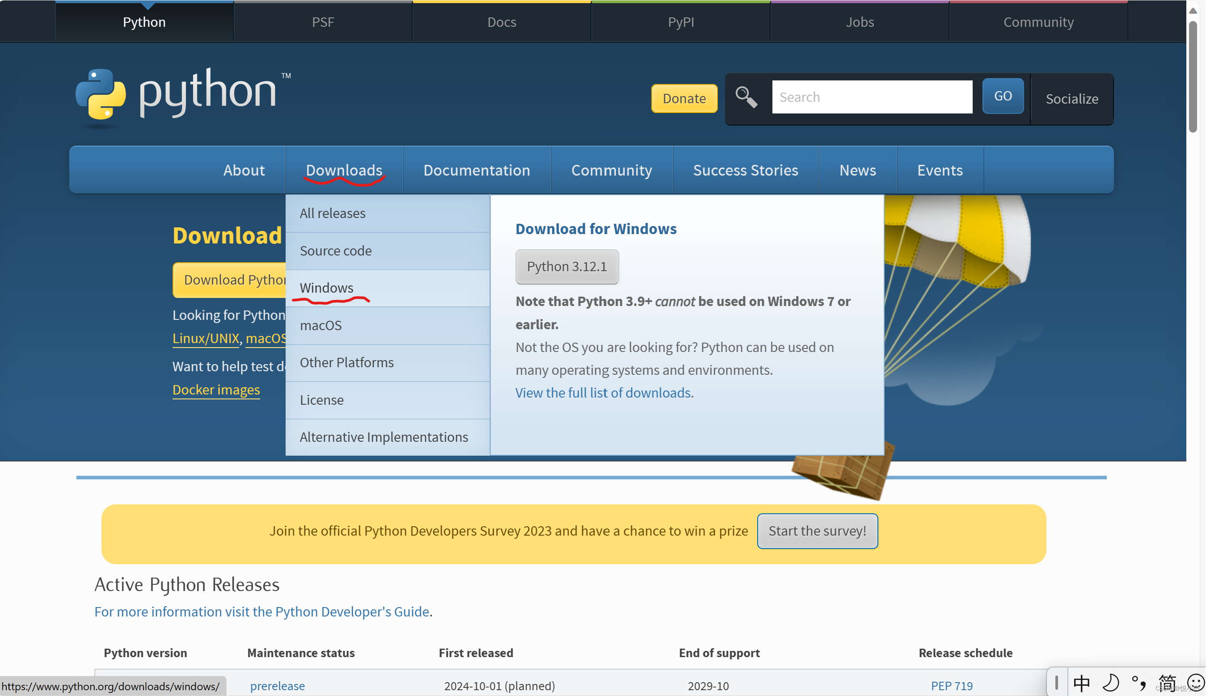The width and height of the screenshot is (1206, 696).
Task: Click the Start the survey! button
Action: tap(817, 531)
